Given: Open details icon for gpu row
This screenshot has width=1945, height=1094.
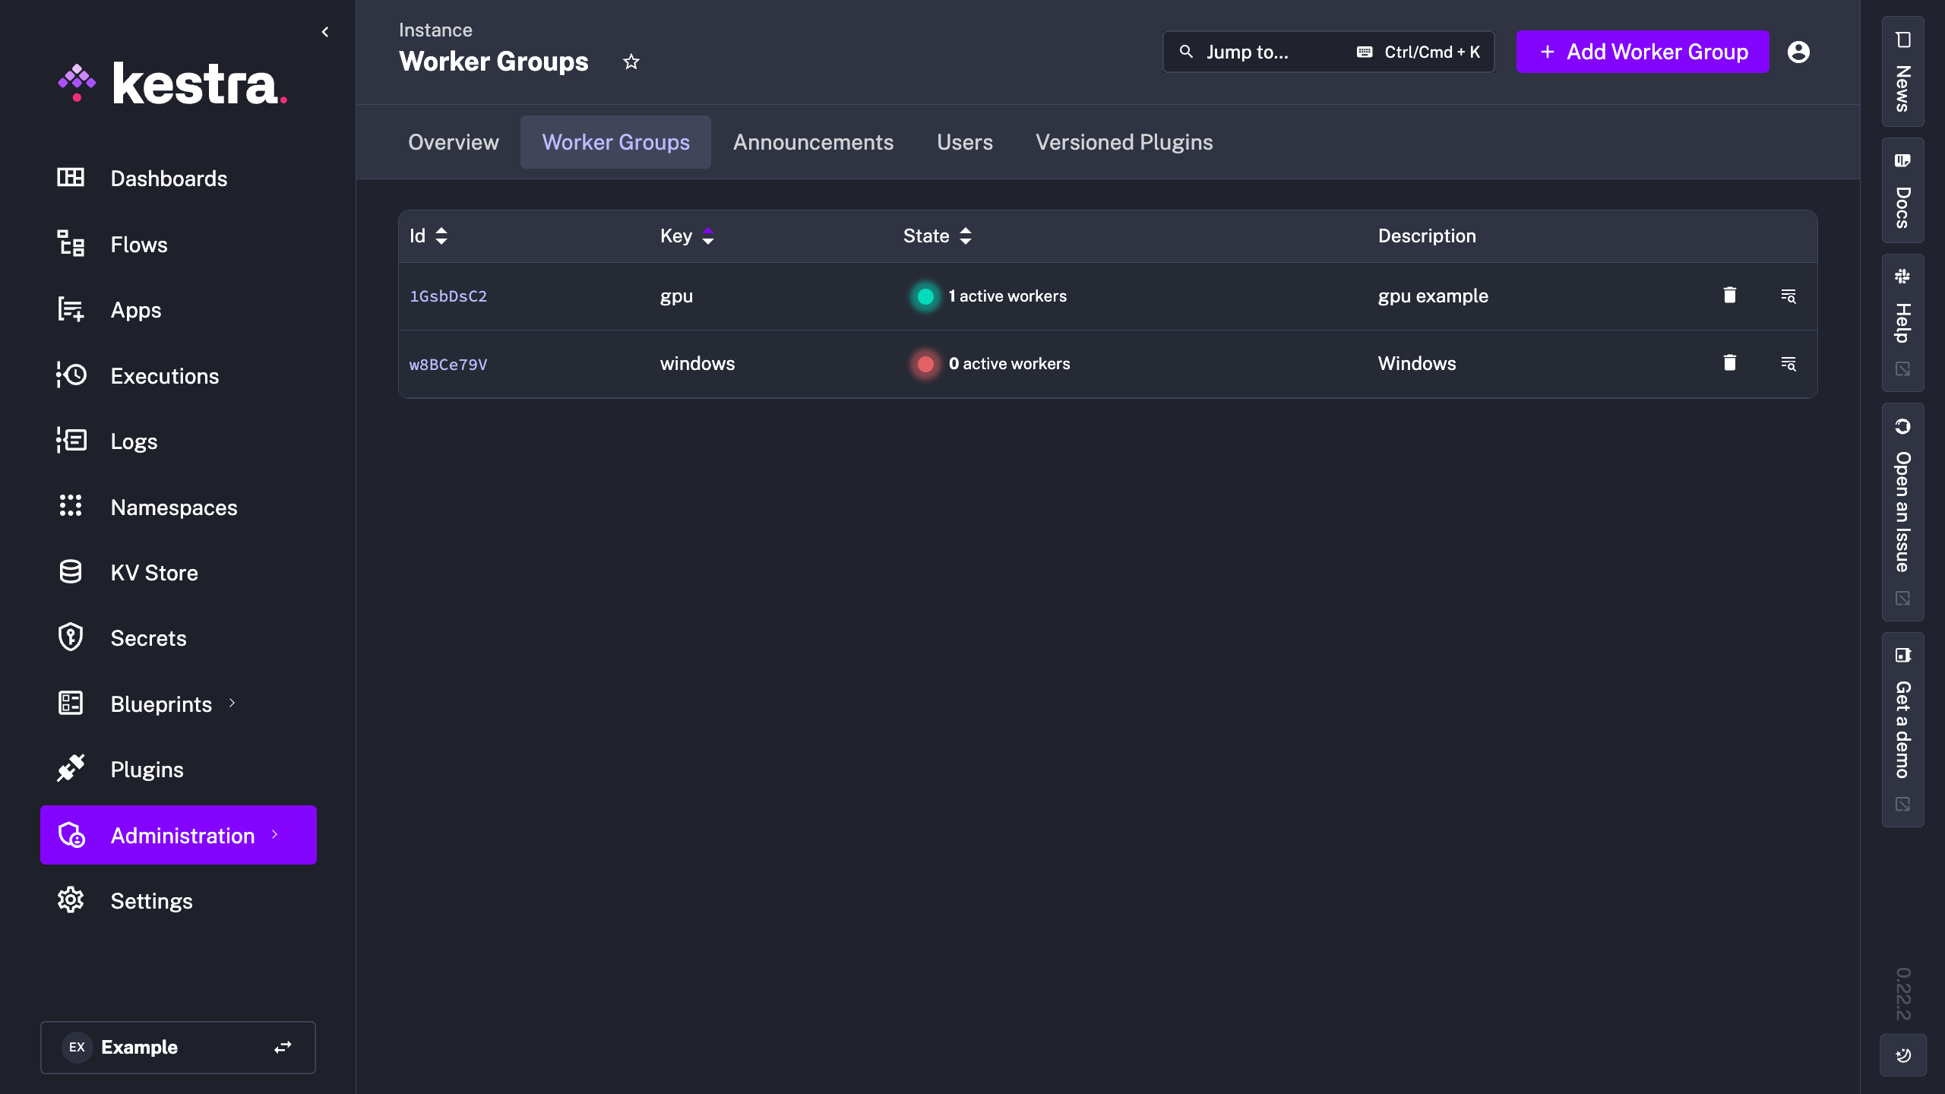Looking at the screenshot, I should 1788,296.
